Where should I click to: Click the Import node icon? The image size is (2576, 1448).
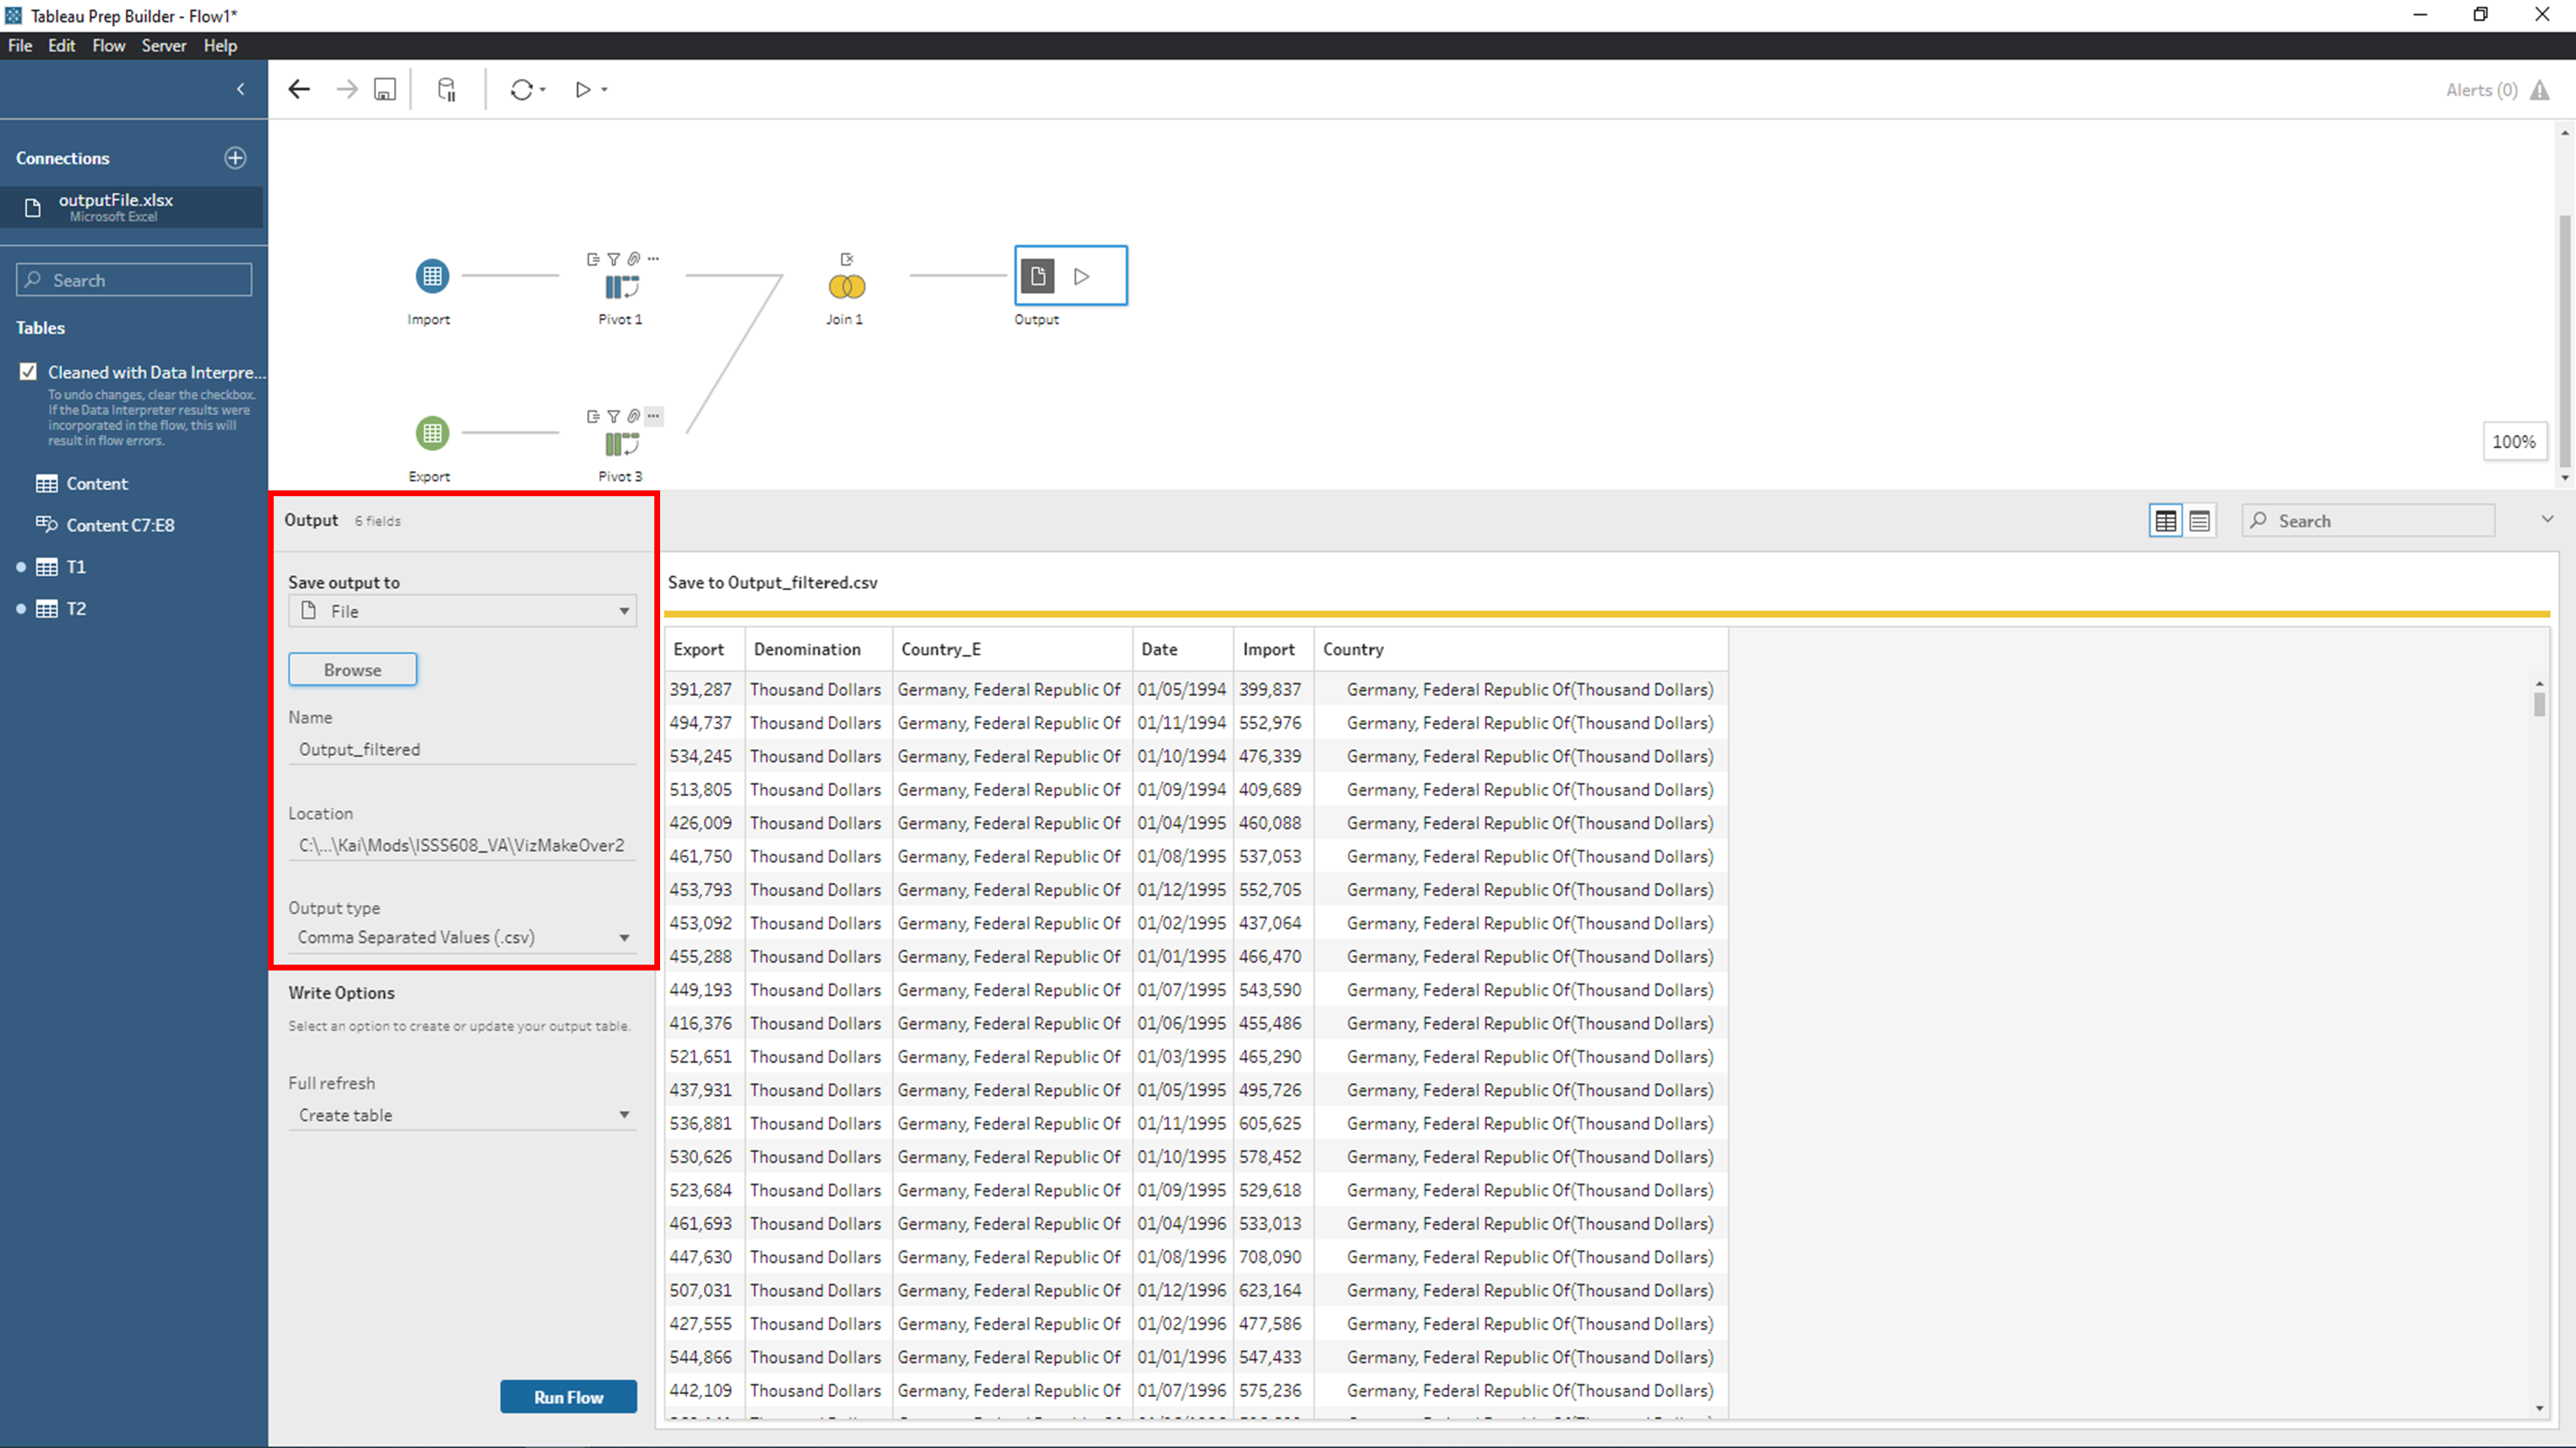click(x=430, y=277)
